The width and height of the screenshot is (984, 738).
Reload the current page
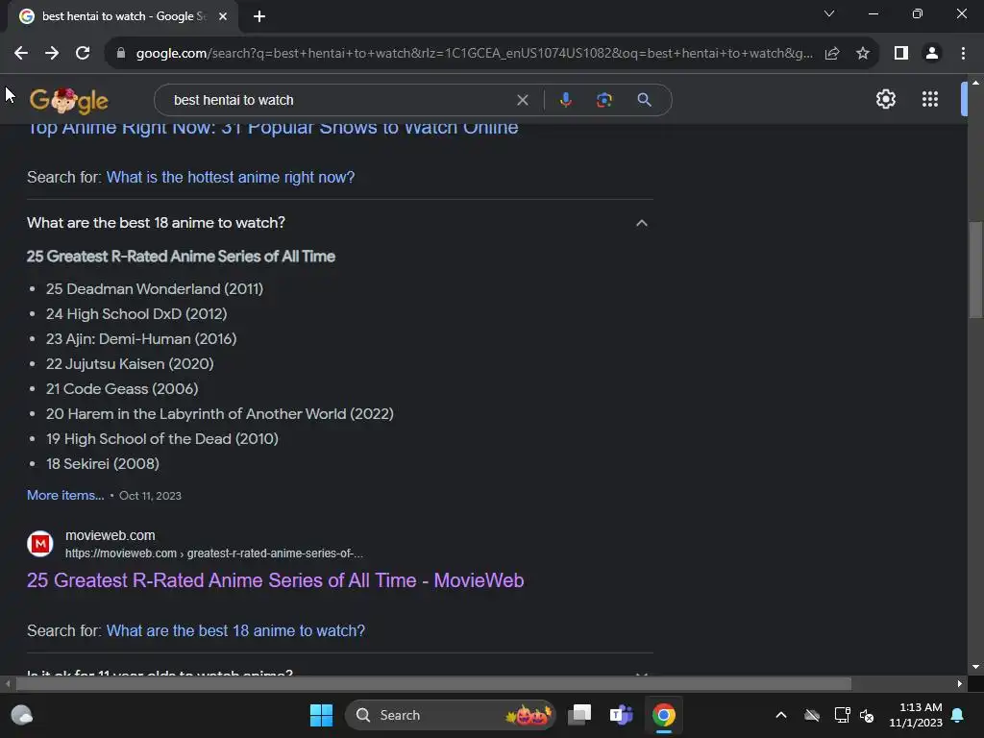(83, 54)
